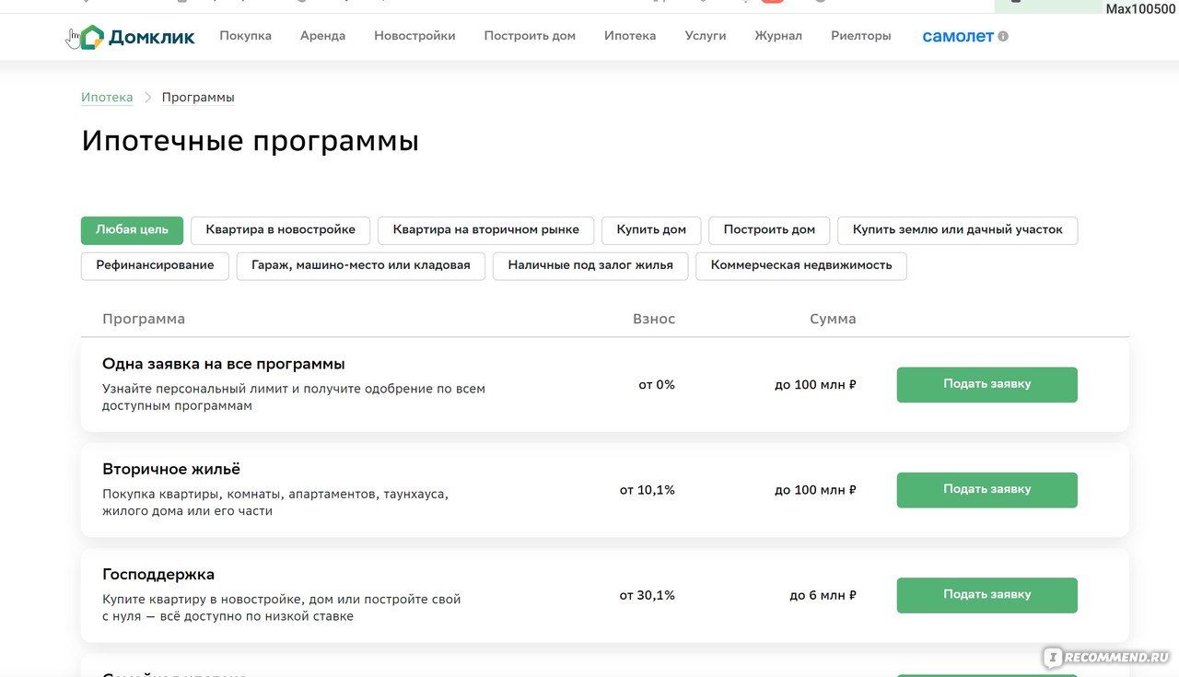Click the Вторичное жильё description text
This screenshot has height=677, width=1179.
[275, 502]
